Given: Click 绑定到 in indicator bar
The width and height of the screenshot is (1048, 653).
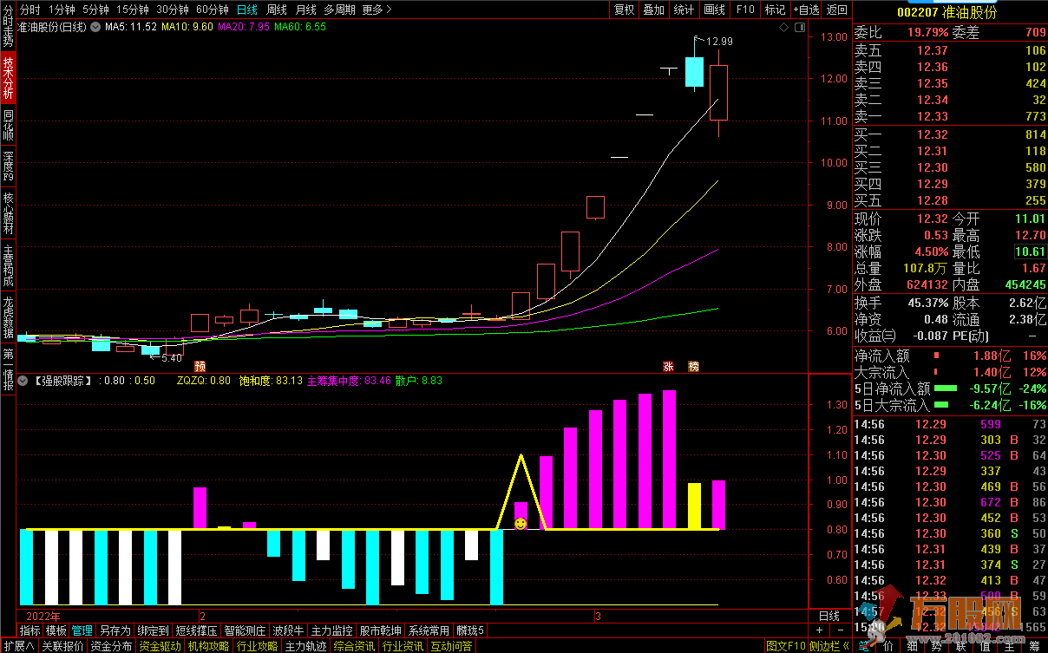Looking at the screenshot, I should (x=153, y=630).
